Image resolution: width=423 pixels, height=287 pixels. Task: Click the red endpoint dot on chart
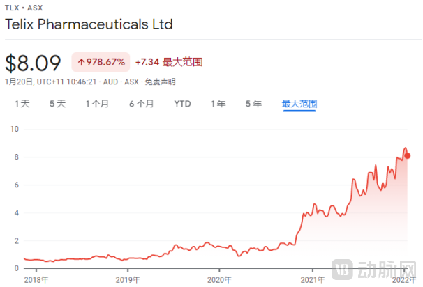pyautogui.click(x=408, y=155)
